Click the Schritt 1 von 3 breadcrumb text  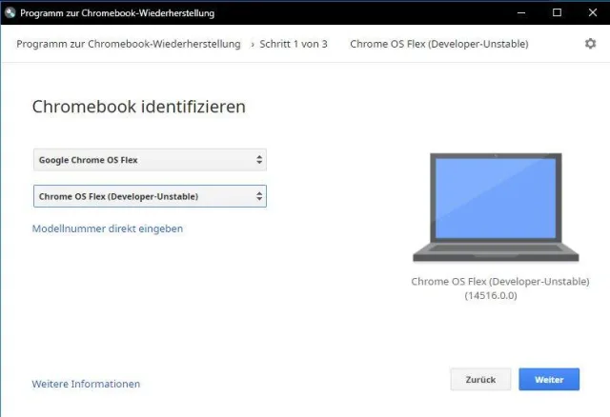pos(294,44)
